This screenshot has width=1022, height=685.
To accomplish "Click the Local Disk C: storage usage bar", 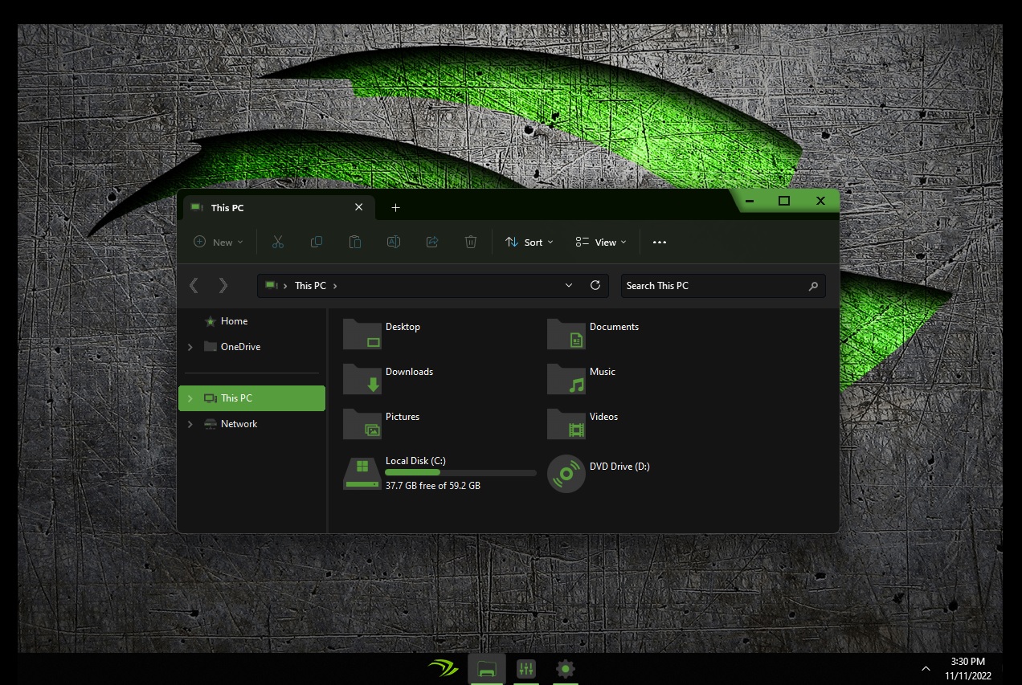I will click(x=460, y=472).
